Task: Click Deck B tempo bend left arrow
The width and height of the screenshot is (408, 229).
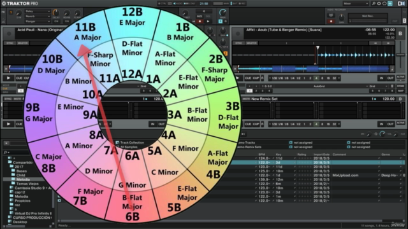Action: [x=375, y=43]
